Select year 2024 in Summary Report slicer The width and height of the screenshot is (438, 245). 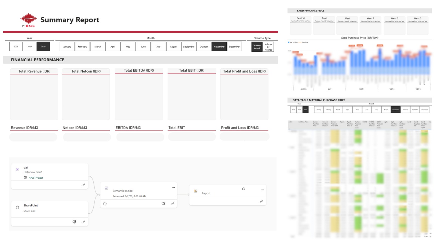[x=30, y=46]
